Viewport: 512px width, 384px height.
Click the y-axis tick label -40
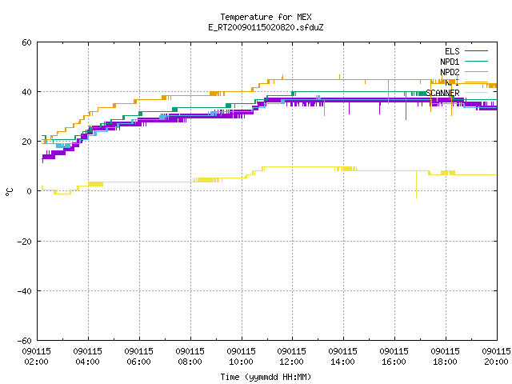(x=25, y=291)
